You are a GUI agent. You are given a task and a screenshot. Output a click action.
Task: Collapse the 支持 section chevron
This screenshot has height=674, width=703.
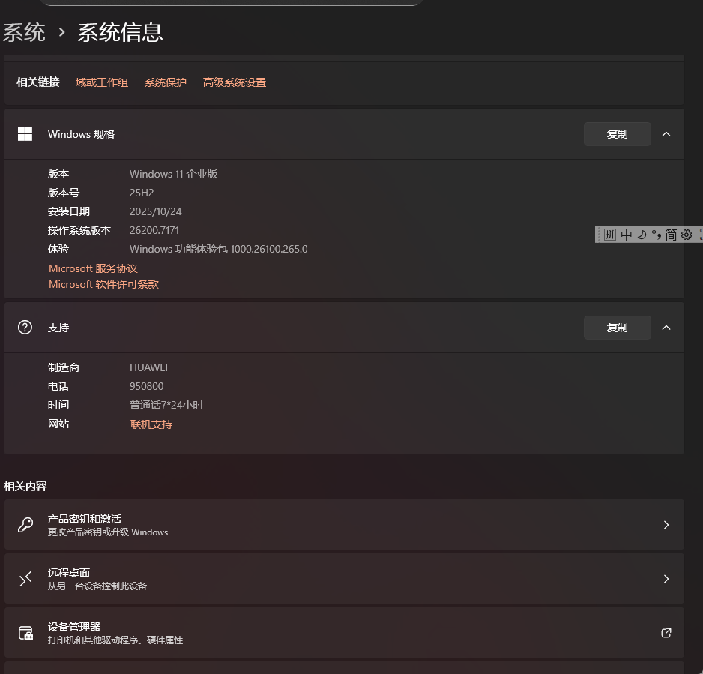[x=666, y=328]
